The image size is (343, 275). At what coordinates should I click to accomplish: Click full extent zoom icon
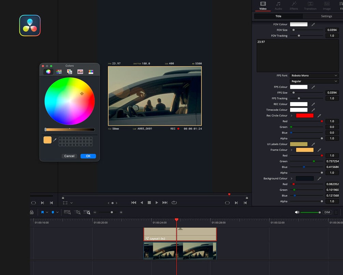[x=67, y=212]
